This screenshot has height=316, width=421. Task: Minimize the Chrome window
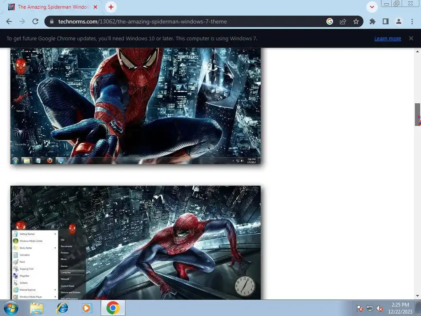tap(386, 3)
